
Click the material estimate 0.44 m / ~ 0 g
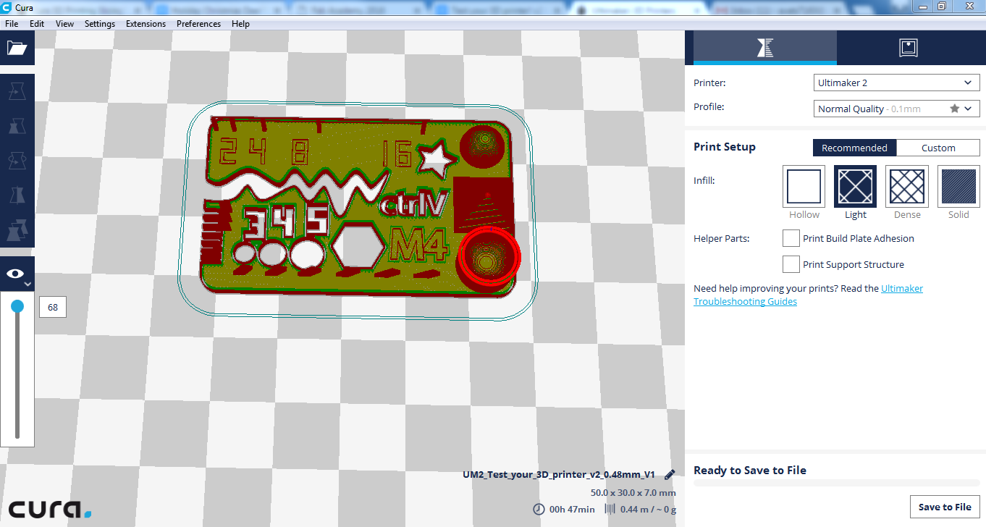click(x=648, y=509)
